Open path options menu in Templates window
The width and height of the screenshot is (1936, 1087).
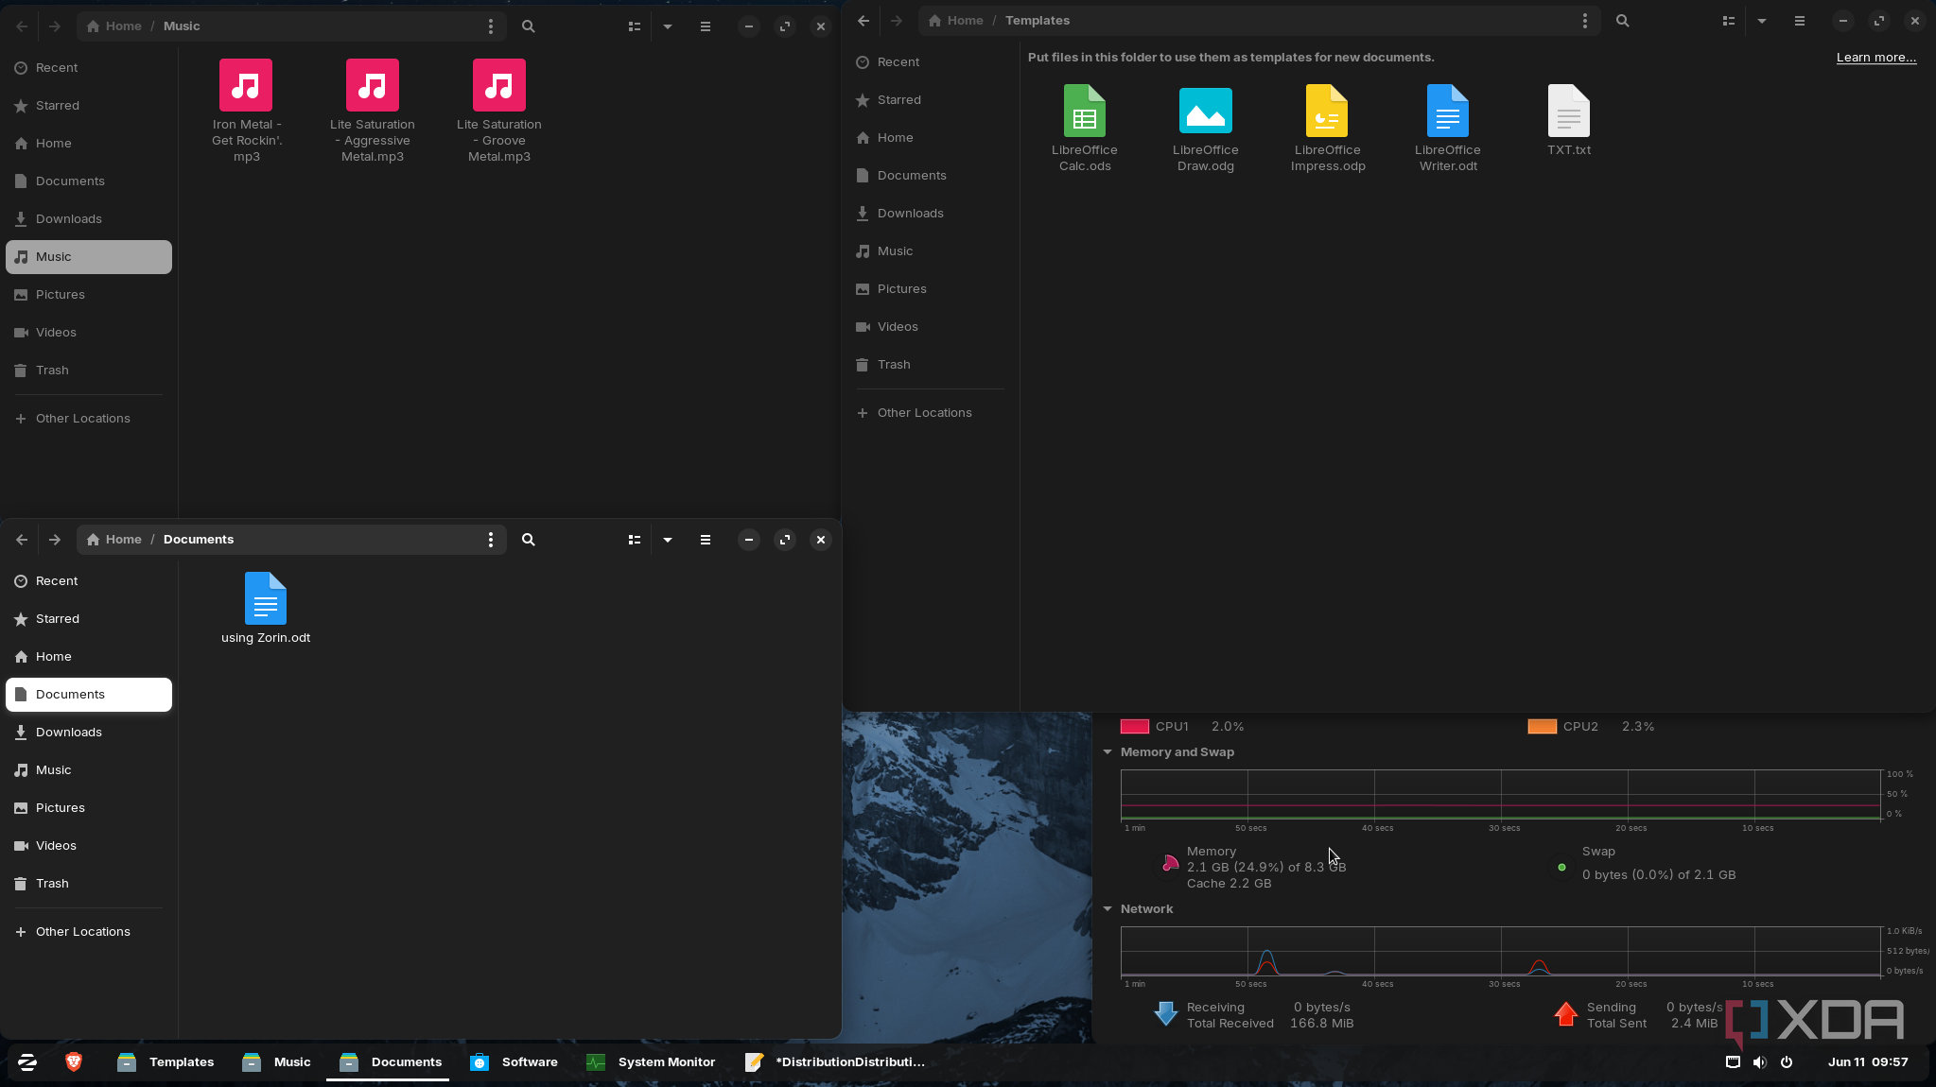[x=1585, y=21]
